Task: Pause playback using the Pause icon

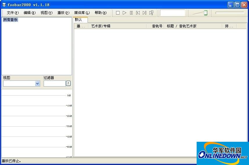Action: coord(131,13)
